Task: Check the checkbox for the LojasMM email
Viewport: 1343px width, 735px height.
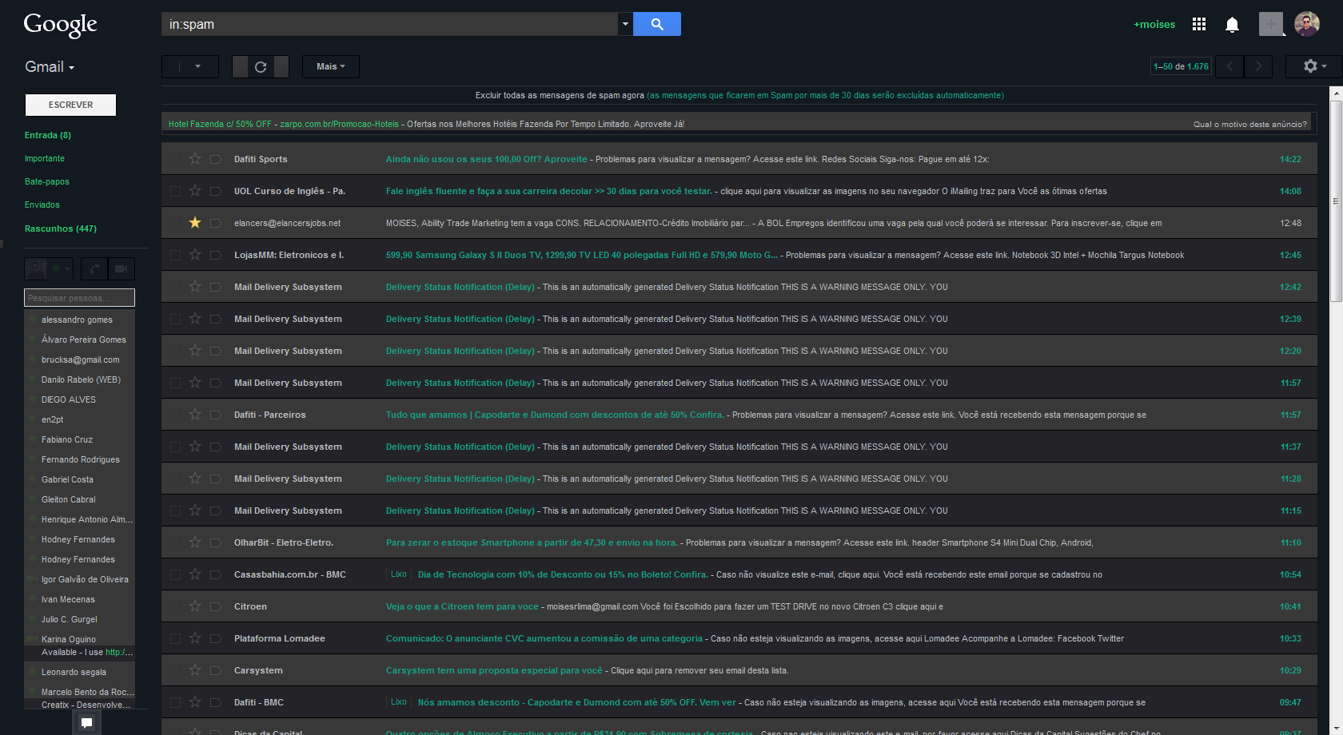Action: point(173,255)
